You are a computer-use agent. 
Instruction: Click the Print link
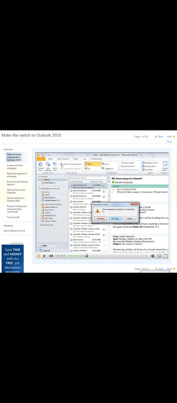click(169, 142)
